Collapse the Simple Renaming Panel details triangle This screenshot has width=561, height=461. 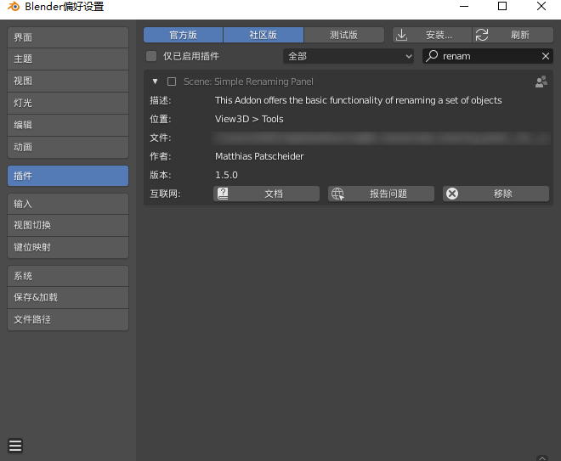[x=155, y=82]
